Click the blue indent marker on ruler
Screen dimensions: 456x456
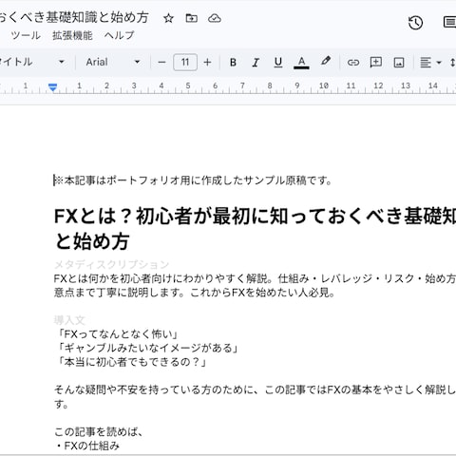click(53, 87)
